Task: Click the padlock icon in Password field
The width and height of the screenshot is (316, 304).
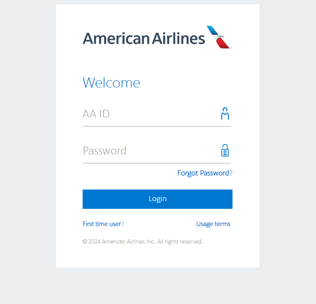Action: click(225, 150)
